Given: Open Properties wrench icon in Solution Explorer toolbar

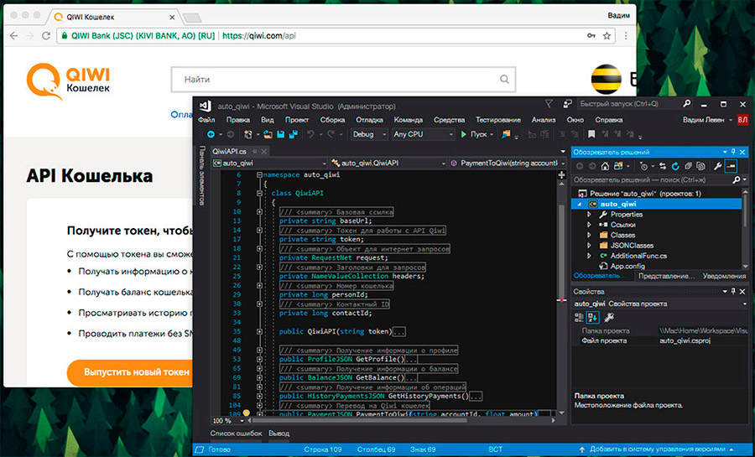Looking at the screenshot, I should [x=718, y=166].
